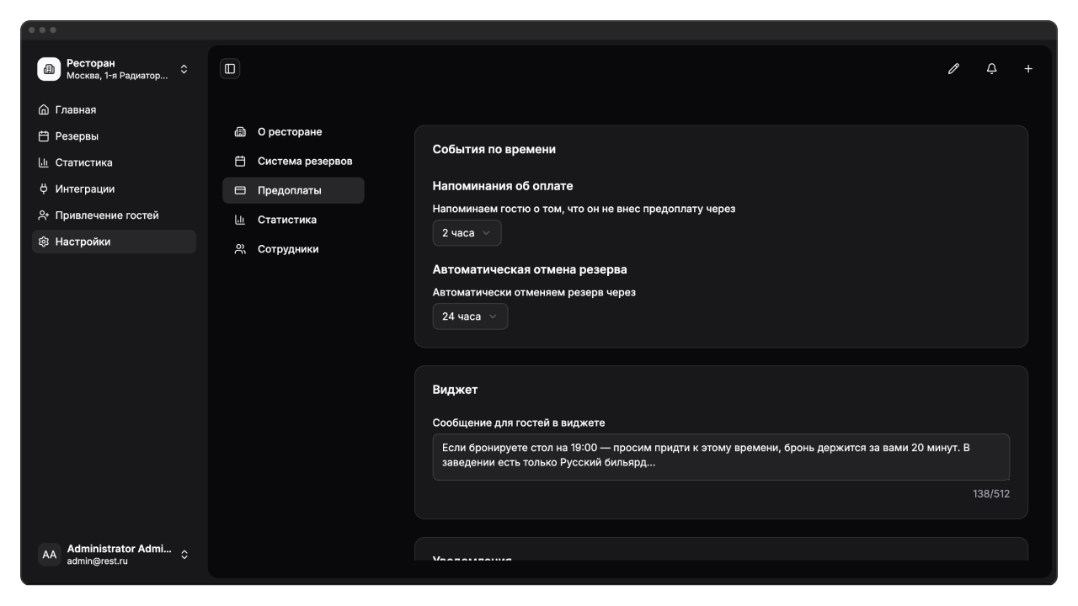Viewport: 1078px width, 606px height.
Task: Select Настройки in the sidebar
Action: (83, 242)
